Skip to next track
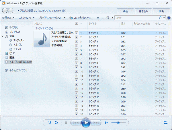 tap(96, 123)
